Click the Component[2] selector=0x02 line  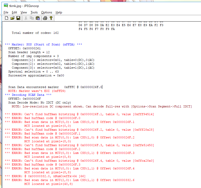[53, 64]
